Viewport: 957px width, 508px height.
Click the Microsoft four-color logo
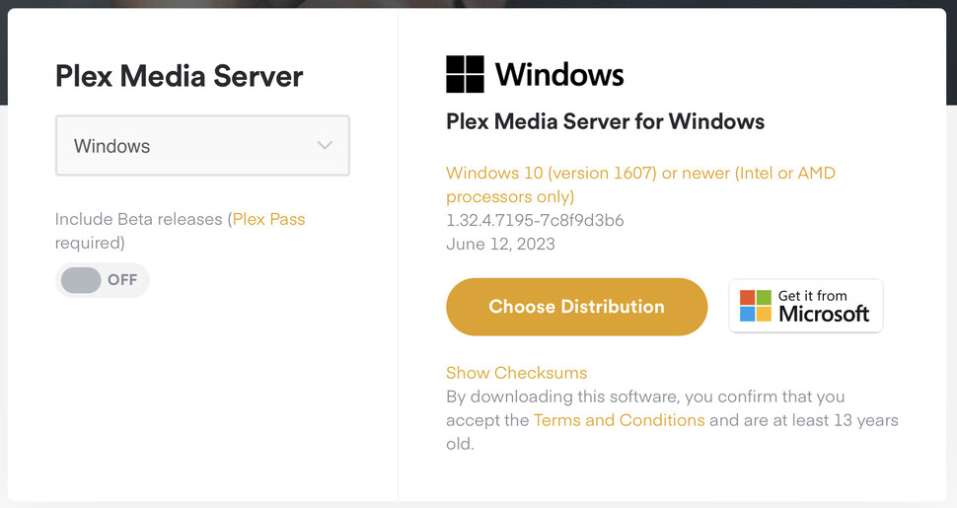coord(755,305)
